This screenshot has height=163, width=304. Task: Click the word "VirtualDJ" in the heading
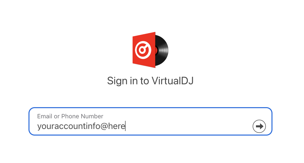173,80
